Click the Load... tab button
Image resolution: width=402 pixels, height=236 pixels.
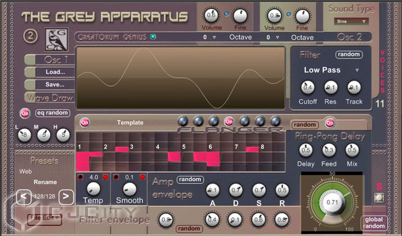[x=50, y=72]
